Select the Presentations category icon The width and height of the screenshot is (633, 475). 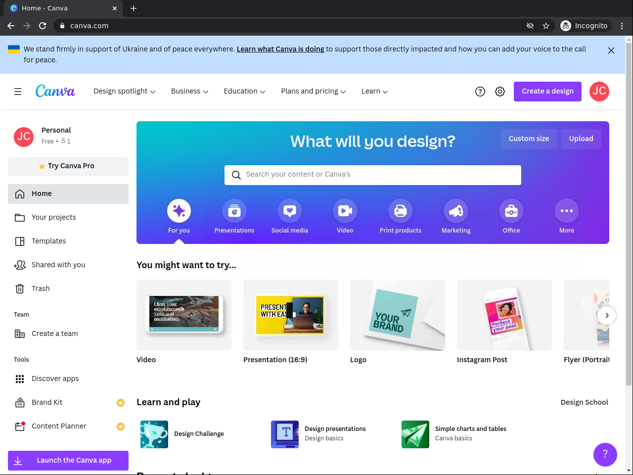tap(234, 211)
